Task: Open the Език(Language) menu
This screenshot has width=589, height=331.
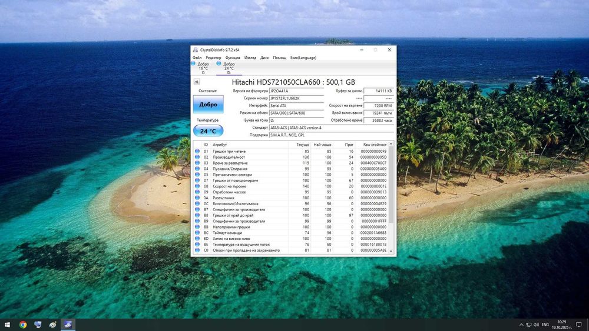Action: (x=303, y=58)
